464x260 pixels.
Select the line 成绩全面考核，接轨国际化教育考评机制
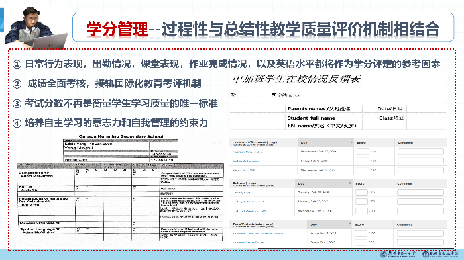point(114,83)
